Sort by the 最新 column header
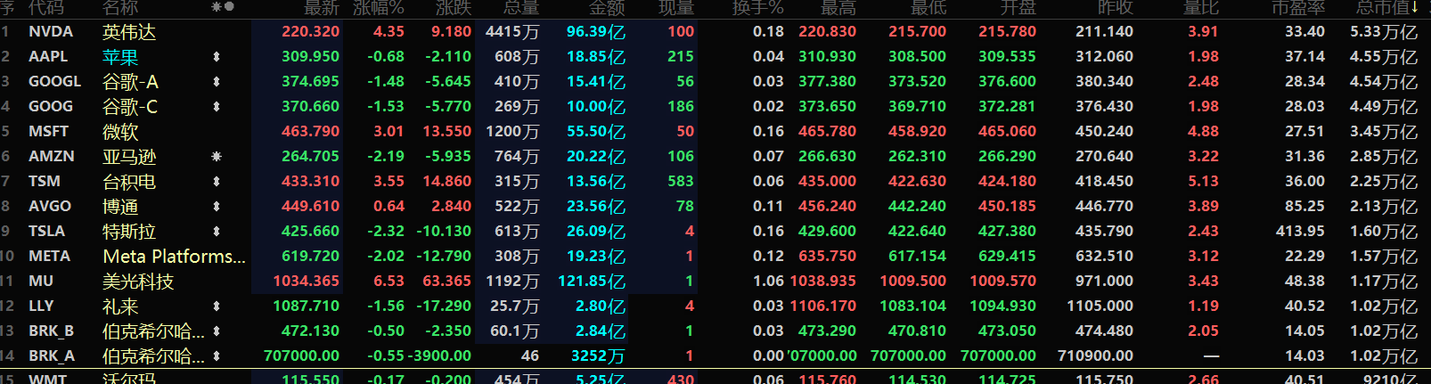Viewport: 1431px width, 384px height. (x=322, y=8)
